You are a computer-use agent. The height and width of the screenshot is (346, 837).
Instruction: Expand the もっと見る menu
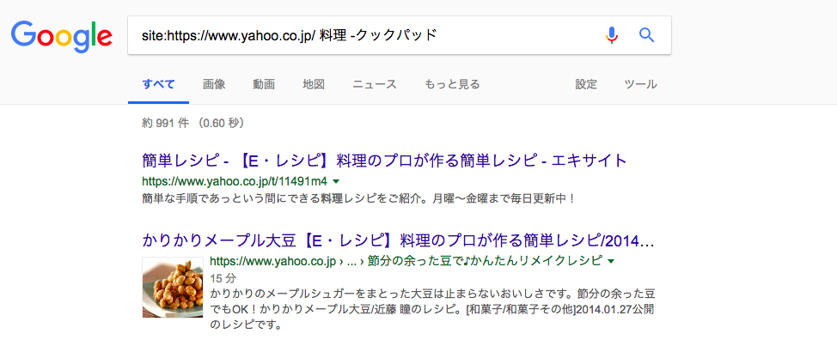pos(452,84)
